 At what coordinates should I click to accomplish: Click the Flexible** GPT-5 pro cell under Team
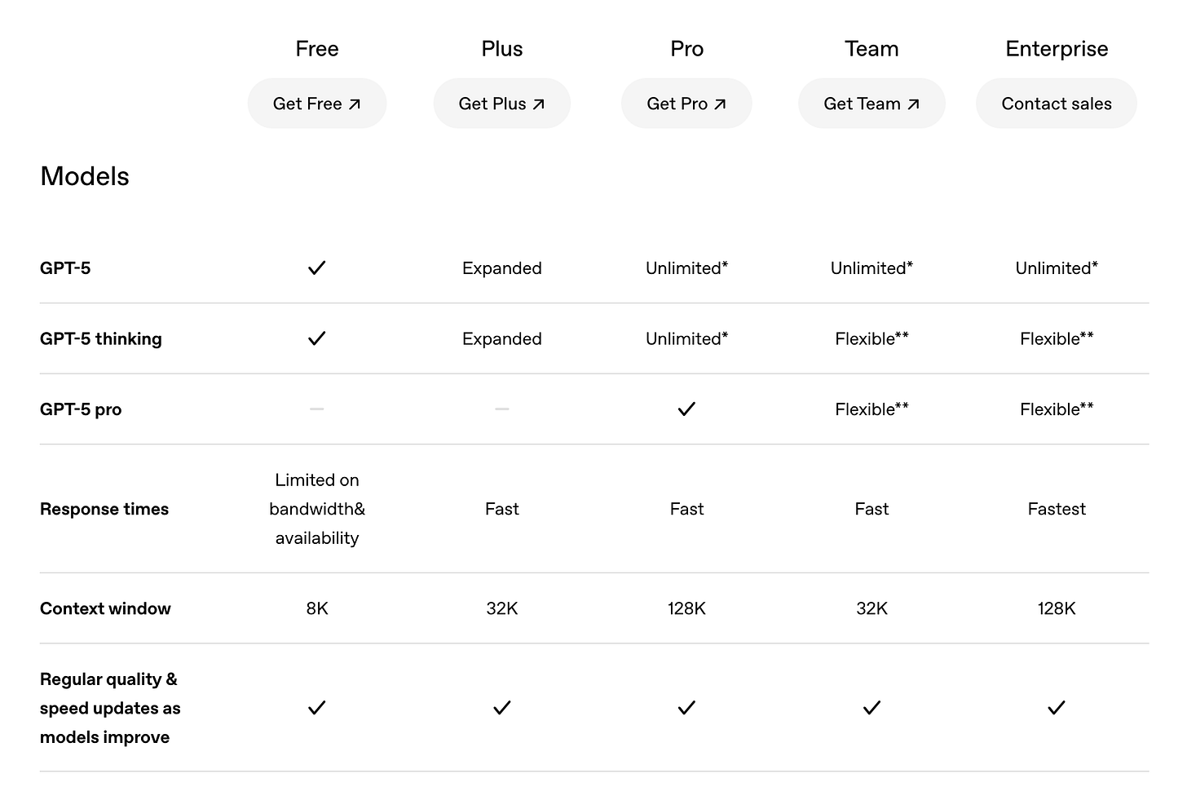(871, 409)
